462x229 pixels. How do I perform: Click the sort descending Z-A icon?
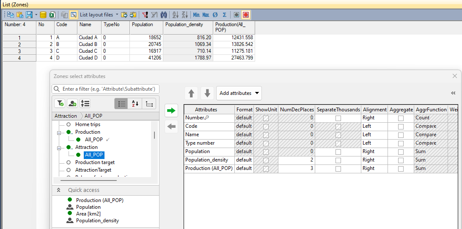pos(185,15)
